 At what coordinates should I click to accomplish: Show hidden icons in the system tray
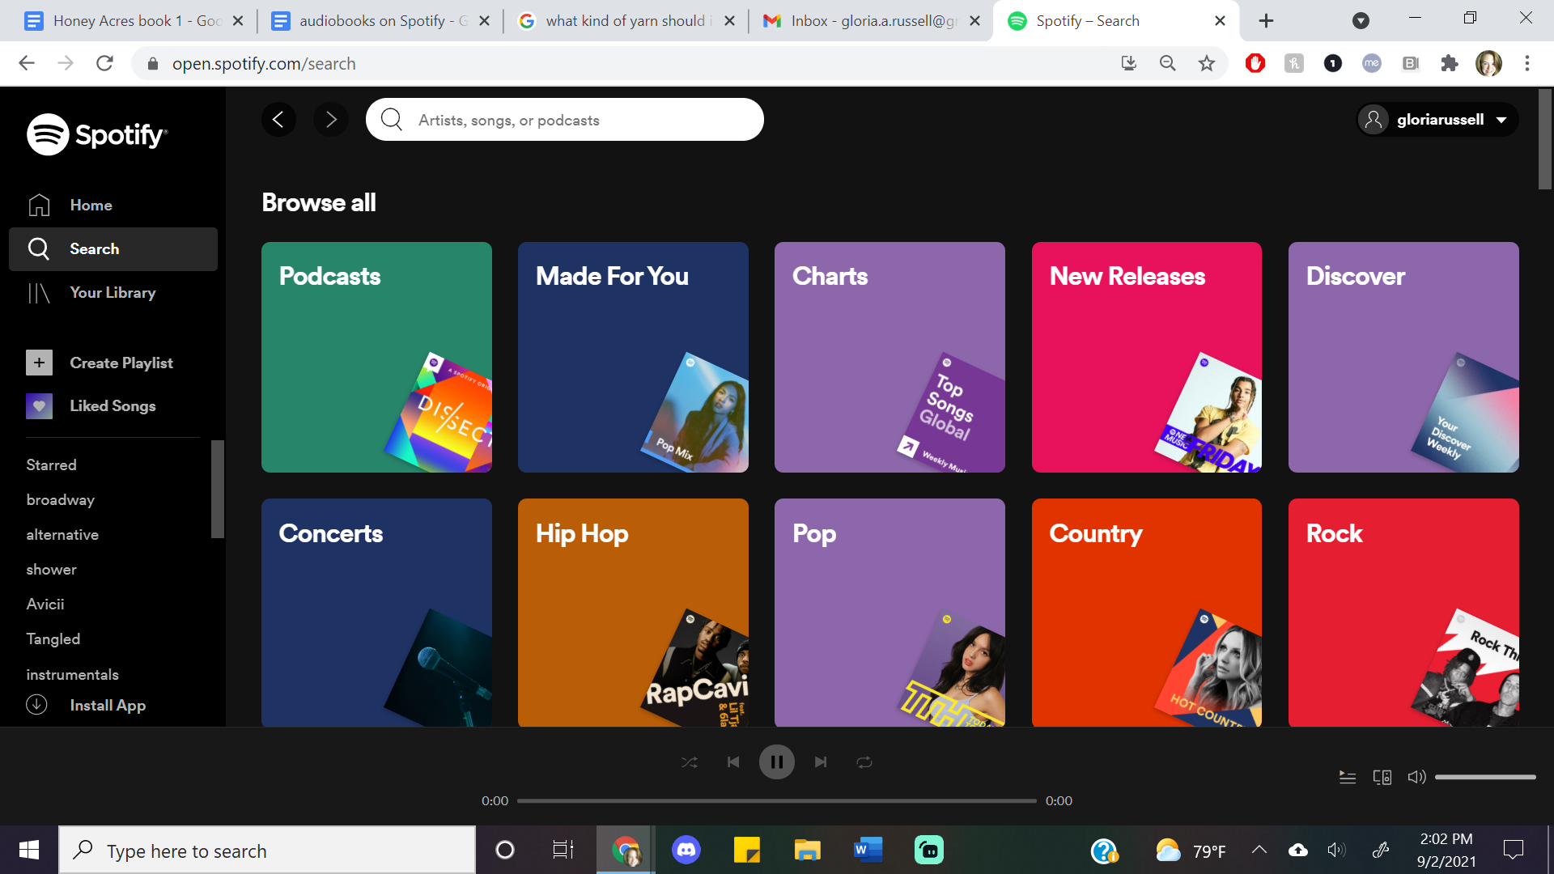pyautogui.click(x=1259, y=850)
